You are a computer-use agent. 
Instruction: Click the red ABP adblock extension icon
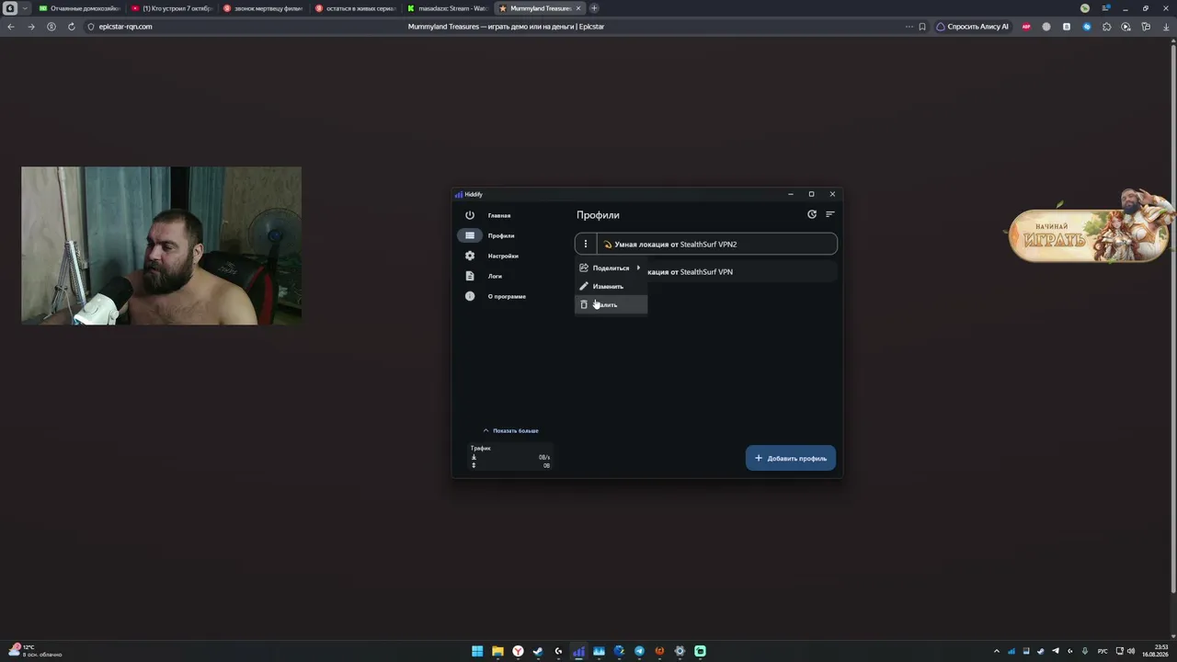1026,27
